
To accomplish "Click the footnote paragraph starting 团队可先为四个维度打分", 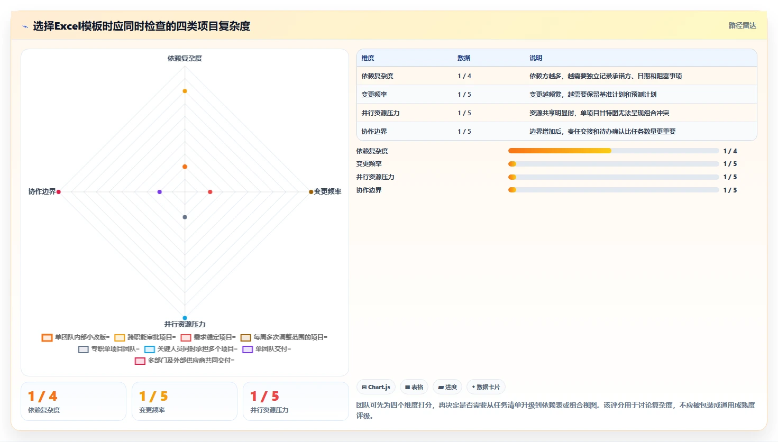I will [555, 410].
